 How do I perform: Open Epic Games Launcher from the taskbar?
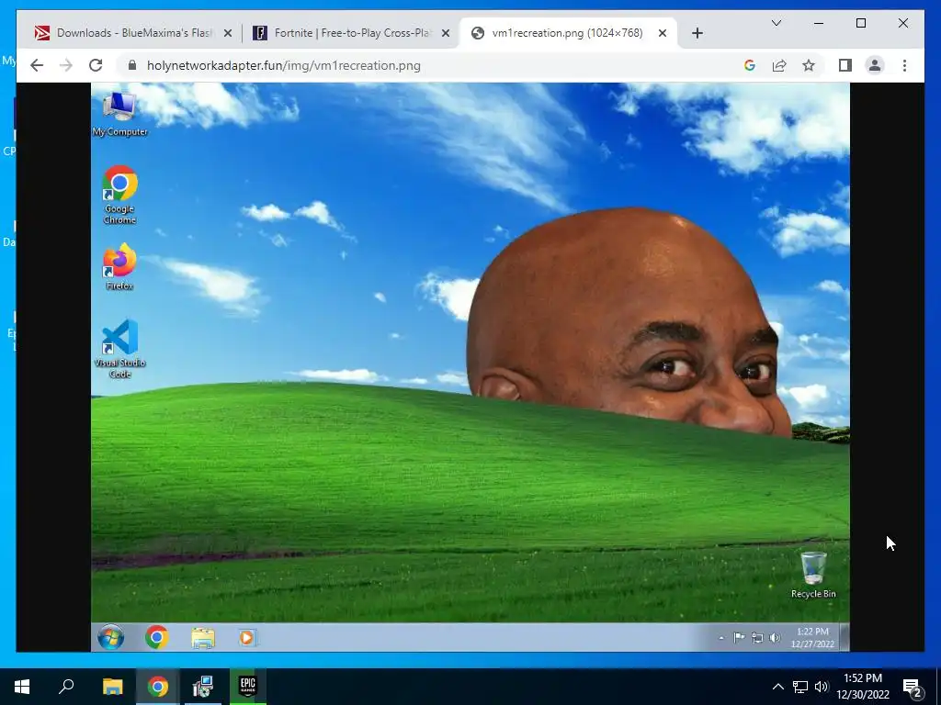(248, 687)
